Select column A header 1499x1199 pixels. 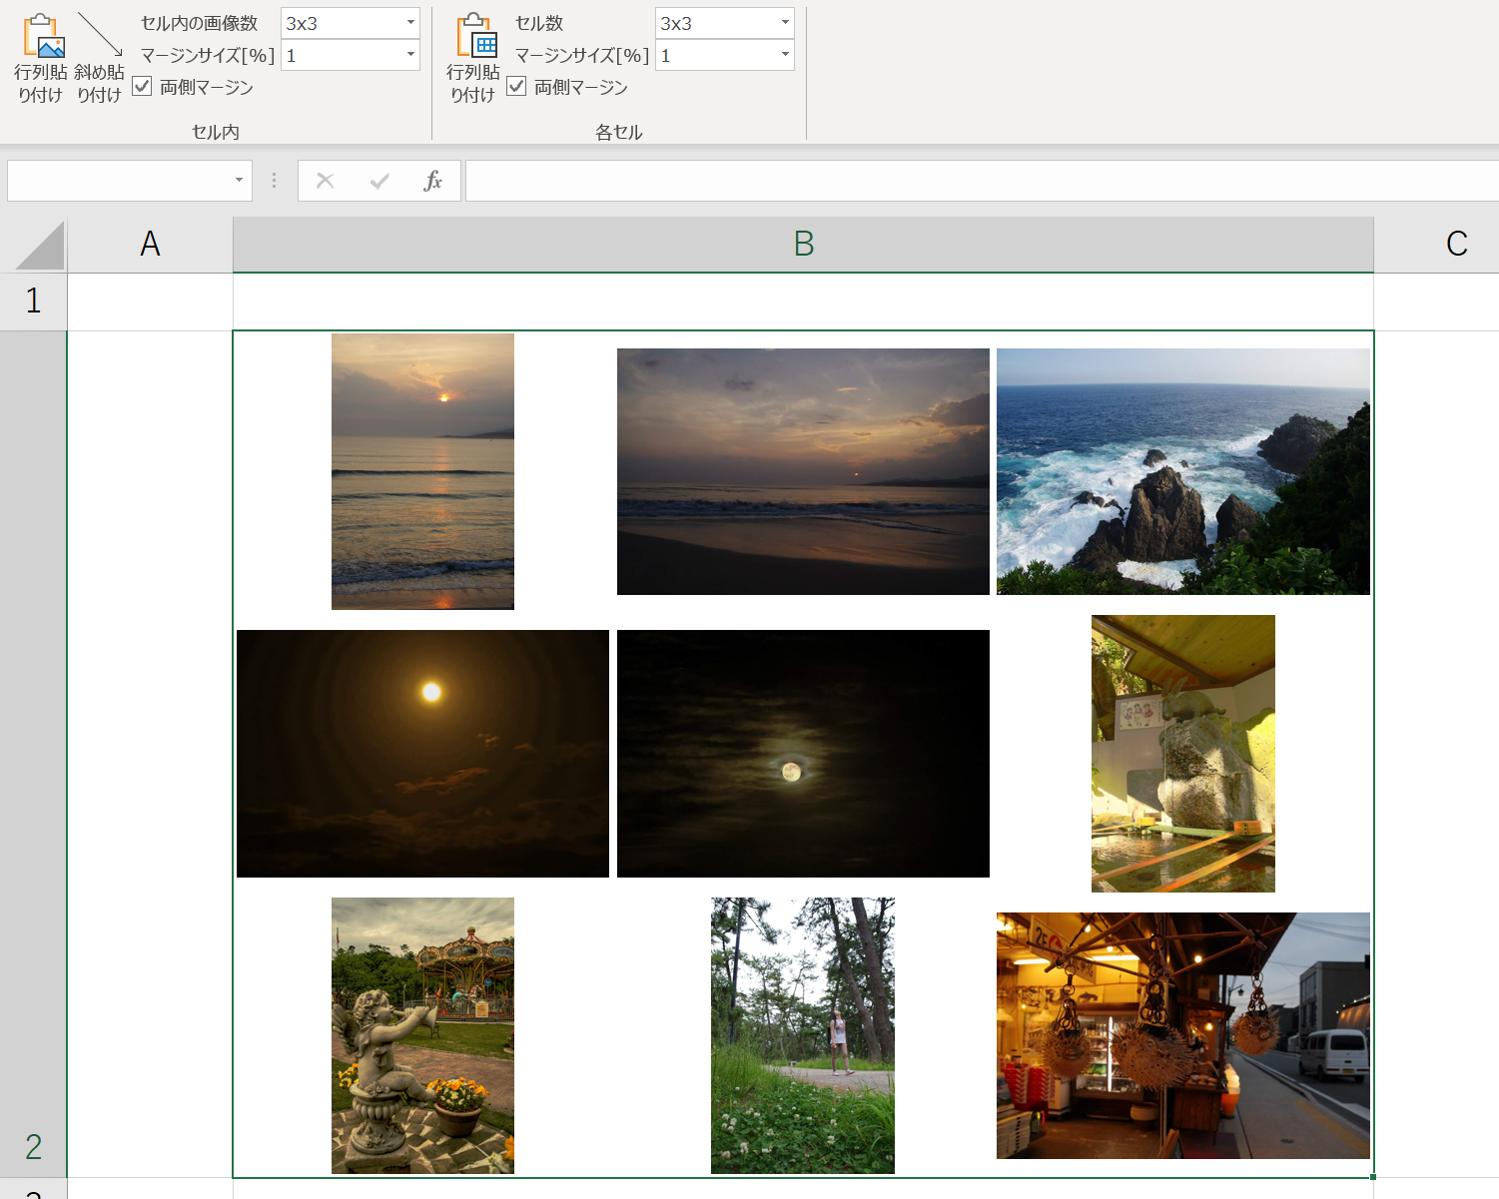pos(150,244)
